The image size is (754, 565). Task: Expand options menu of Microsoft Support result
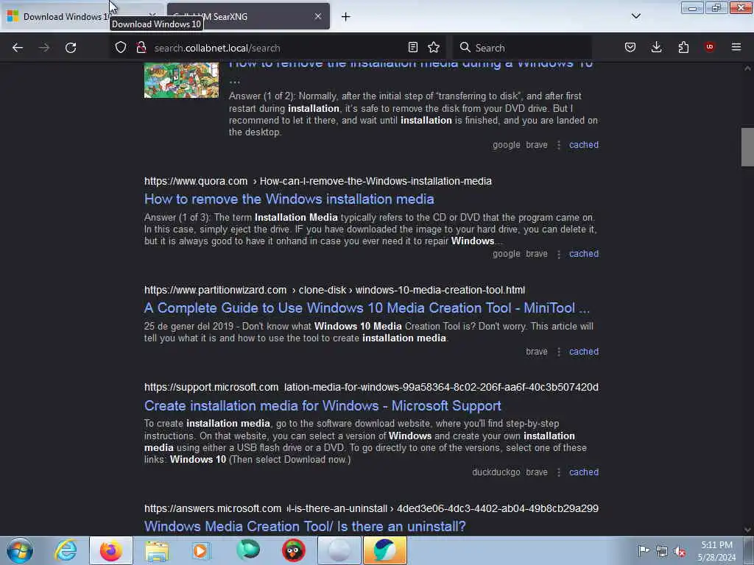[558, 473]
